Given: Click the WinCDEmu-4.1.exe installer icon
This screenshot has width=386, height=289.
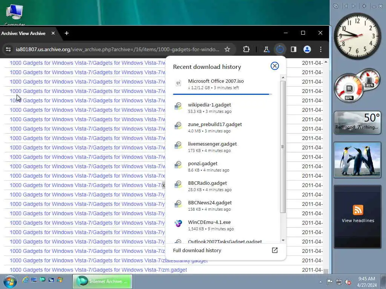Looking at the screenshot, I should [x=178, y=224].
